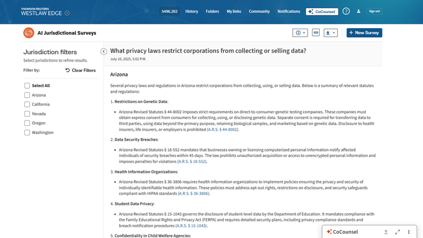Expand the CoCounsel panel to fullscreen
The width and height of the screenshot is (423, 238).
pyautogui.click(x=397, y=232)
